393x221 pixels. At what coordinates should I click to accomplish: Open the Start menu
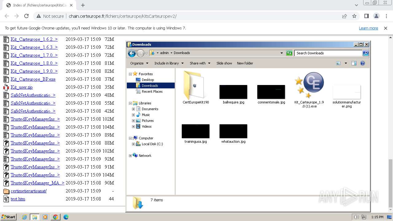coord(8,217)
